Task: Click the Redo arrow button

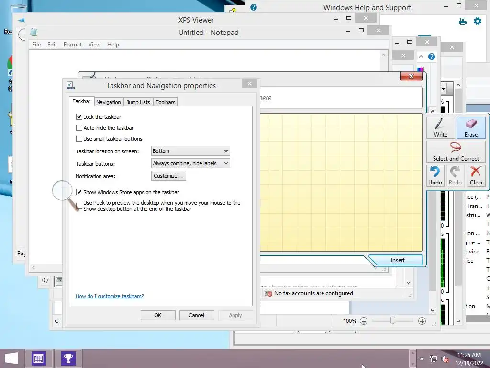Action: 455,176
